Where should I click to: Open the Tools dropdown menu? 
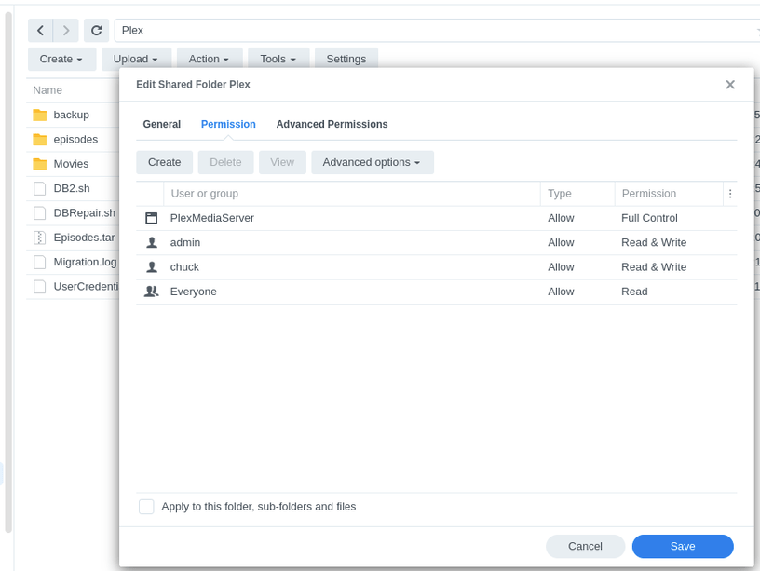(x=278, y=59)
